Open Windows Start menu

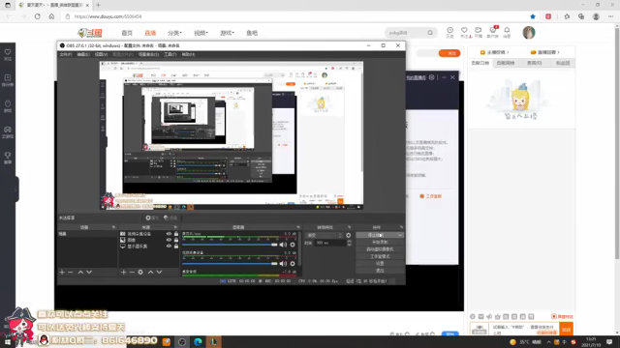8,341
